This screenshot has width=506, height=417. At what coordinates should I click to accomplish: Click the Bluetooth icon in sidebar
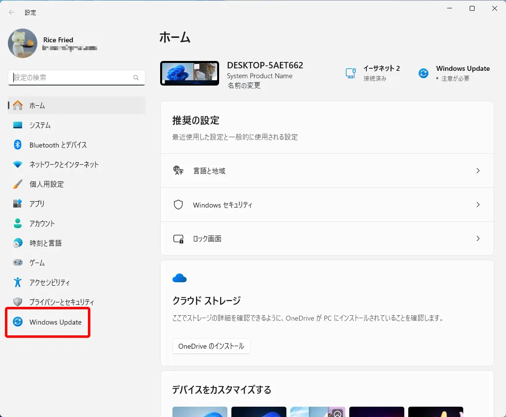point(18,145)
